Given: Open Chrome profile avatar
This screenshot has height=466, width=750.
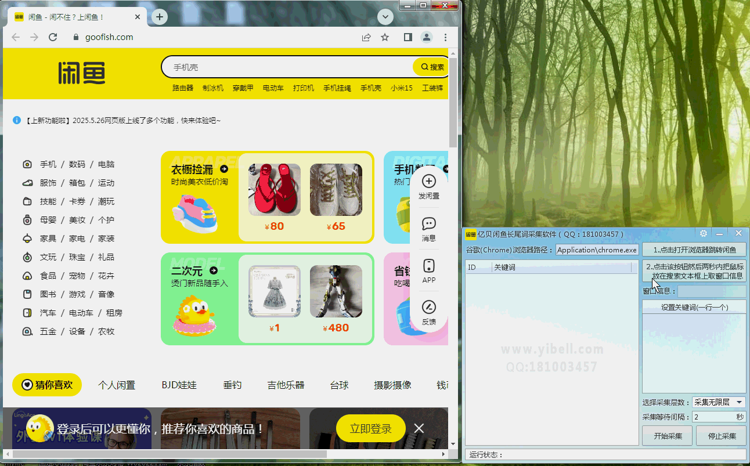Looking at the screenshot, I should coord(427,37).
